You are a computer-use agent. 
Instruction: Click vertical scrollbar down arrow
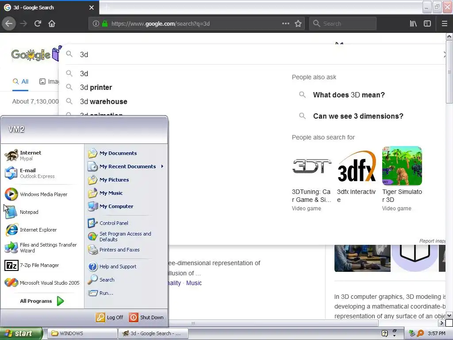(449, 315)
